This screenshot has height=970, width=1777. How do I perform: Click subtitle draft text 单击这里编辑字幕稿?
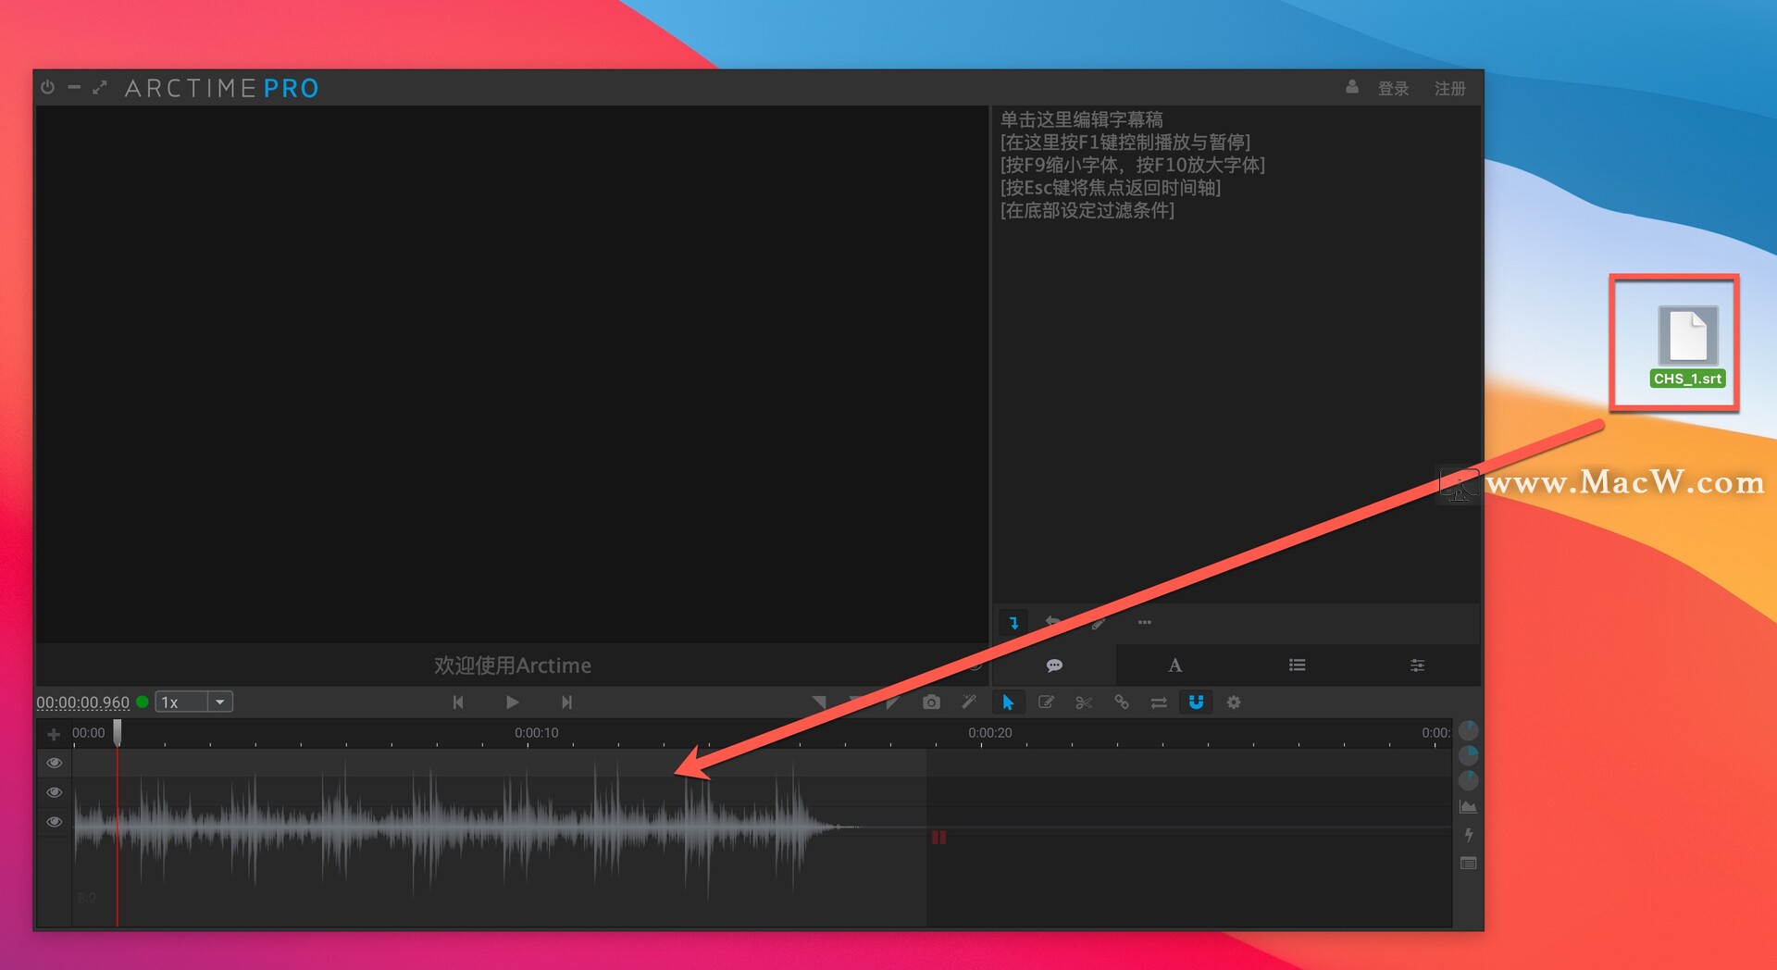coord(1081,119)
